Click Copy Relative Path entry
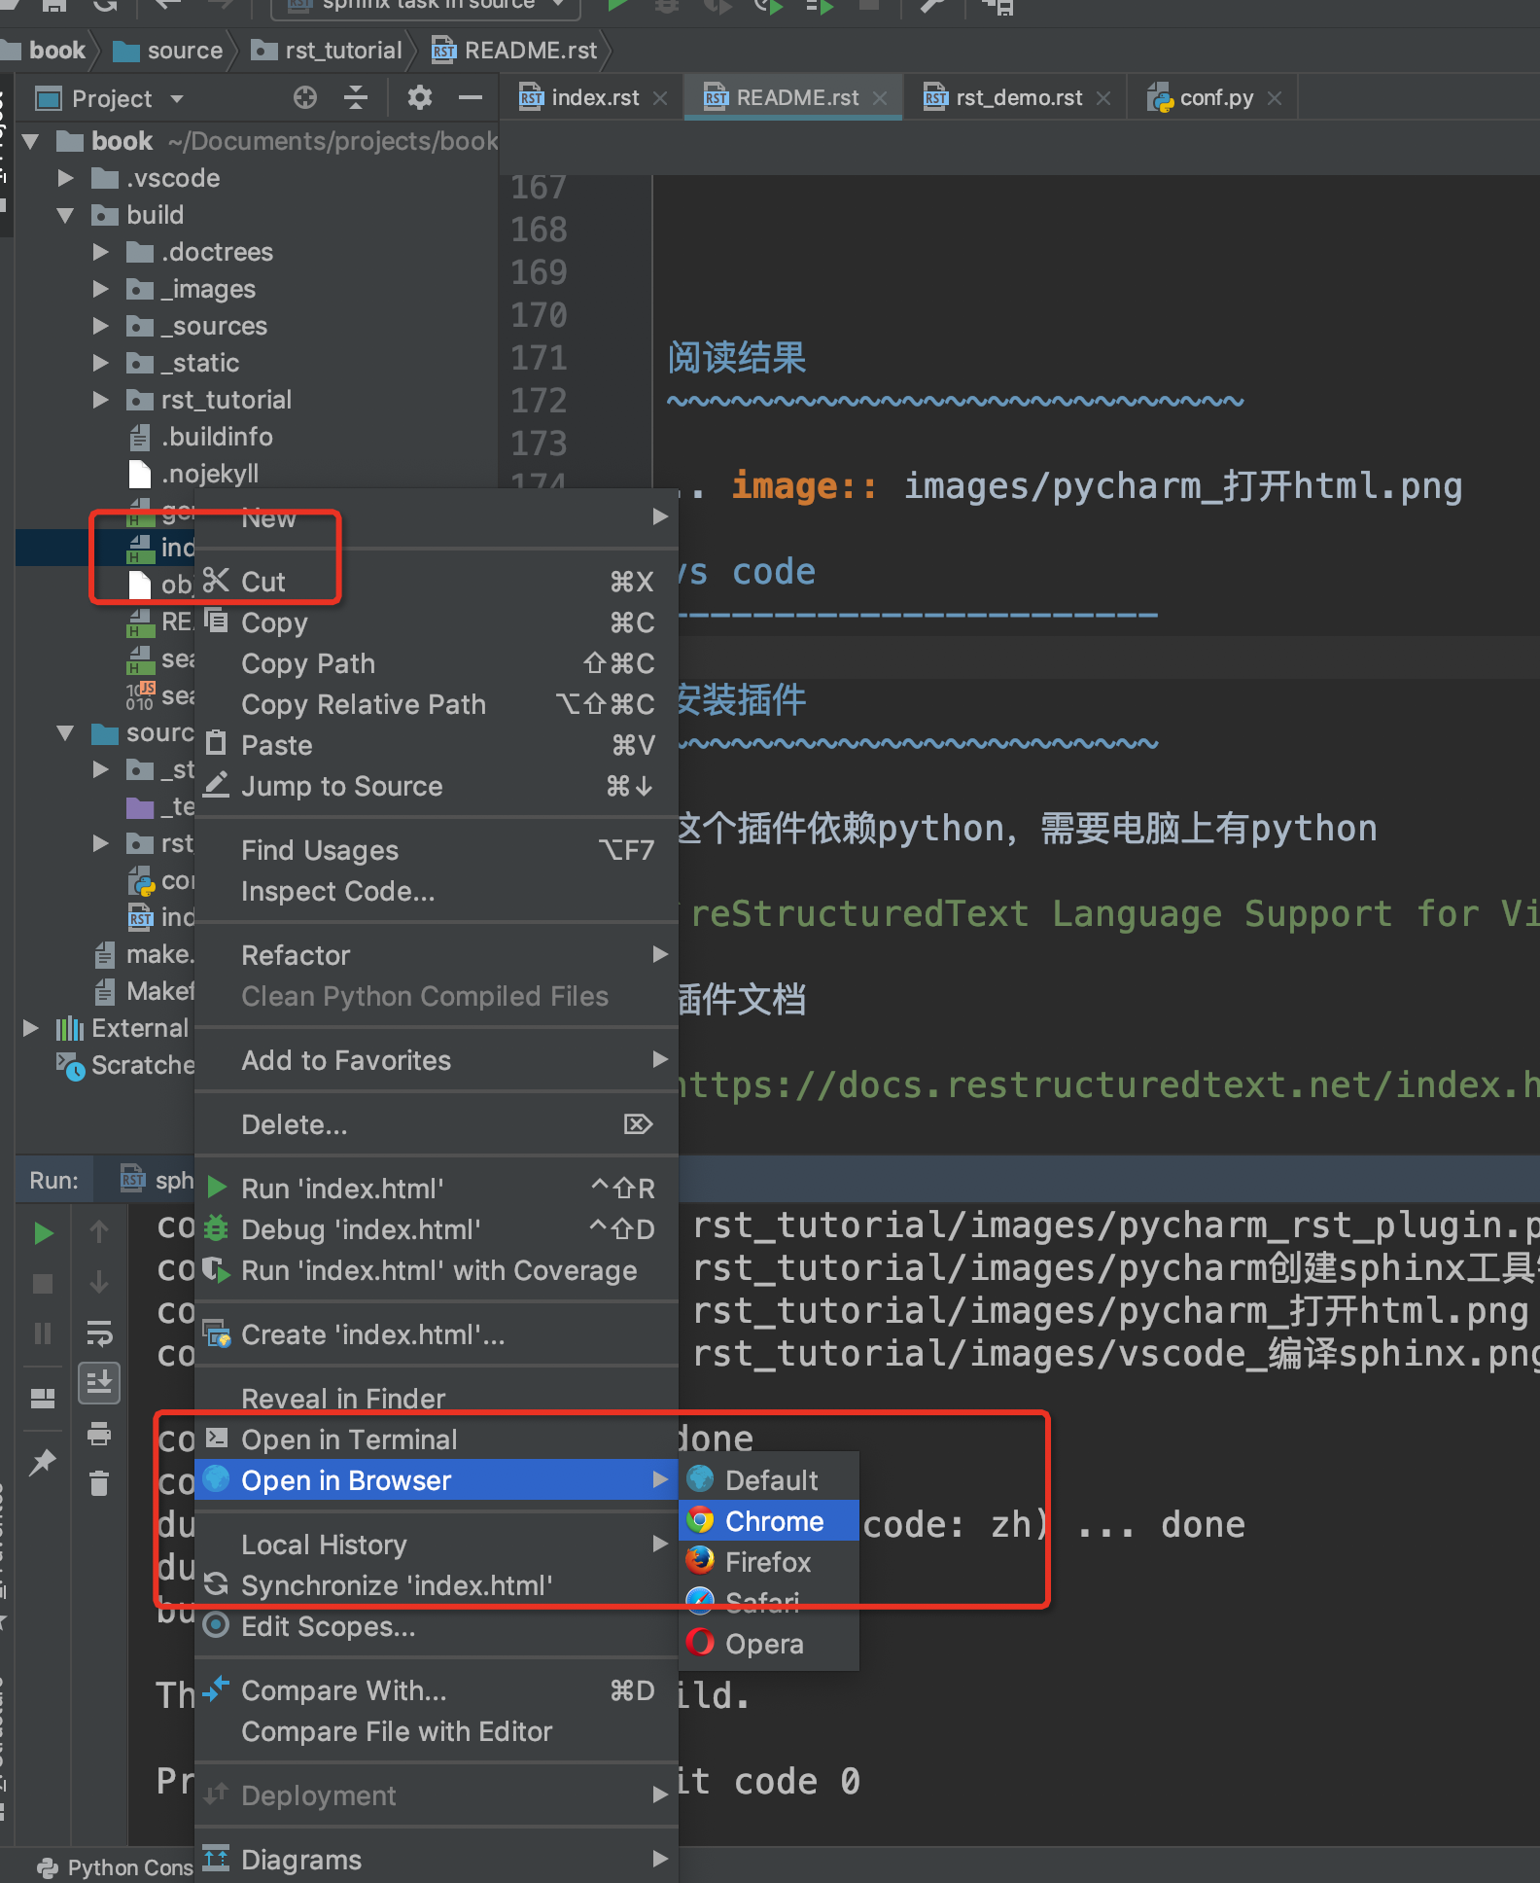Image resolution: width=1540 pixels, height=1883 pixels. (x=436, y=704)
